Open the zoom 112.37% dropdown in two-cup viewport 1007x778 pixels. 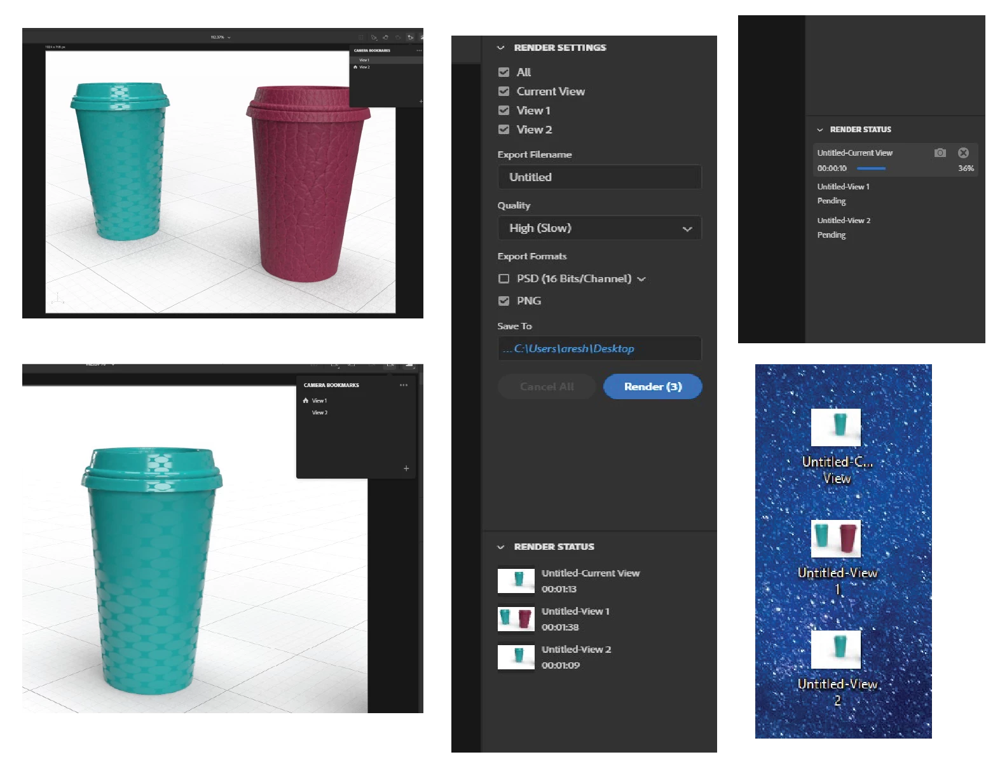pos(221,38)
